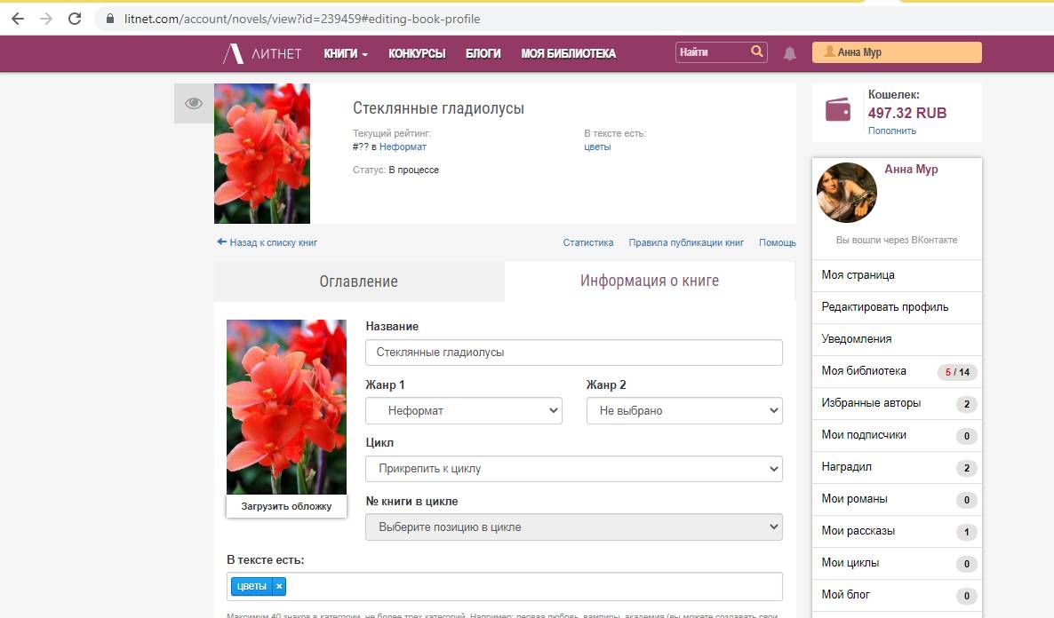
Task: Click the Загрузить обложку button
Action: pos(286,506)
